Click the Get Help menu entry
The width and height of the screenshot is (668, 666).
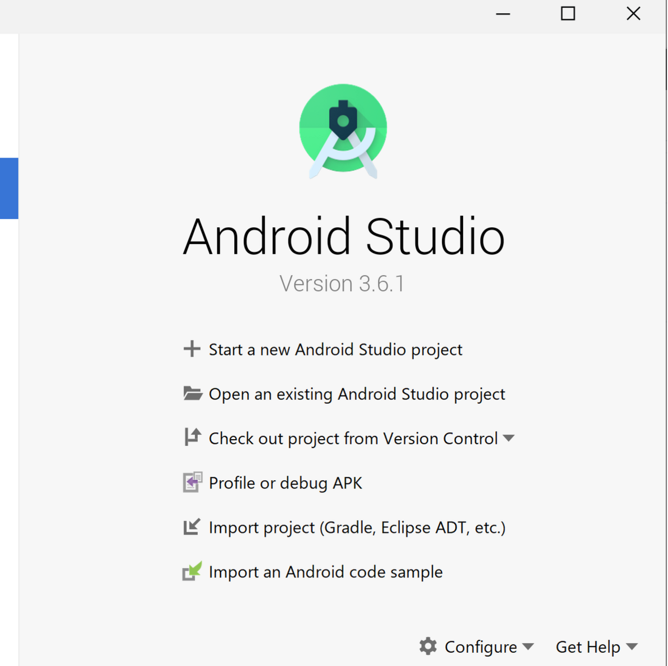pyautogui.click(x=588, y=647)
